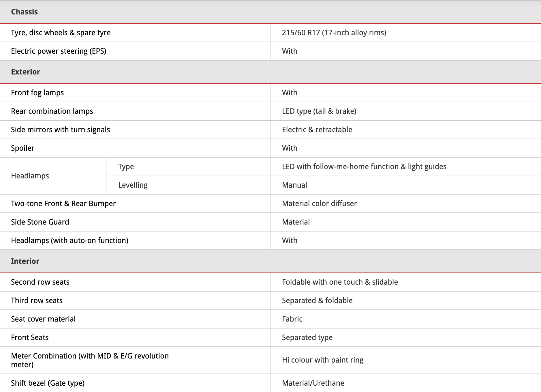Click the 'LED type (tail & brake)' value
The image size is (541, 392).
319,111
